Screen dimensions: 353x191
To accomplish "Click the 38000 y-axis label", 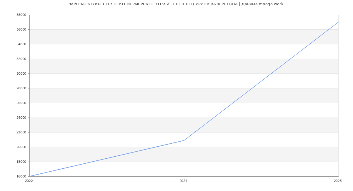I will 21,15.
